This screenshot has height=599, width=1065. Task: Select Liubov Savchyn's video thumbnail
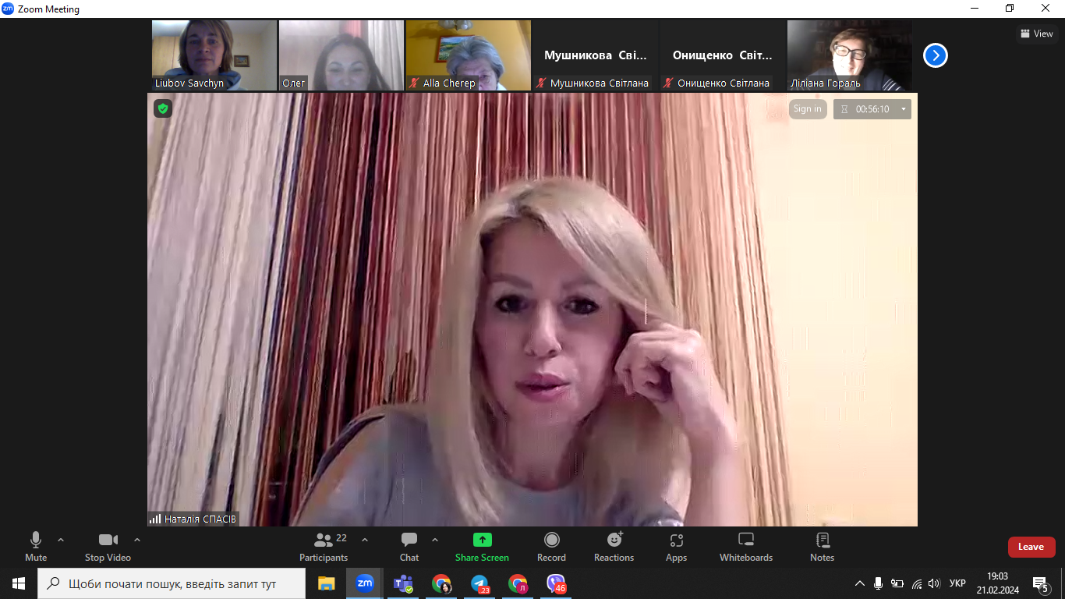coord(214,55)
